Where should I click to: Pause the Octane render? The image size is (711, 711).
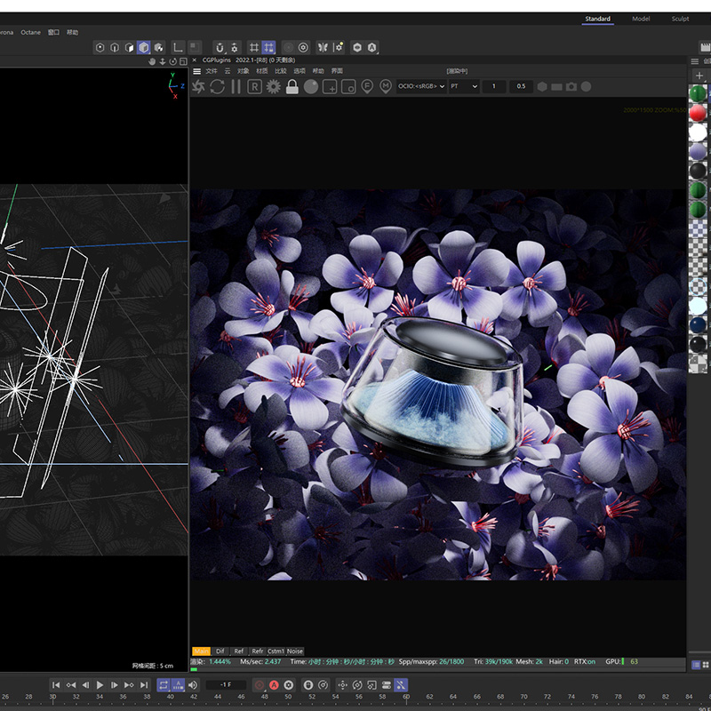[x=236, y=86]
